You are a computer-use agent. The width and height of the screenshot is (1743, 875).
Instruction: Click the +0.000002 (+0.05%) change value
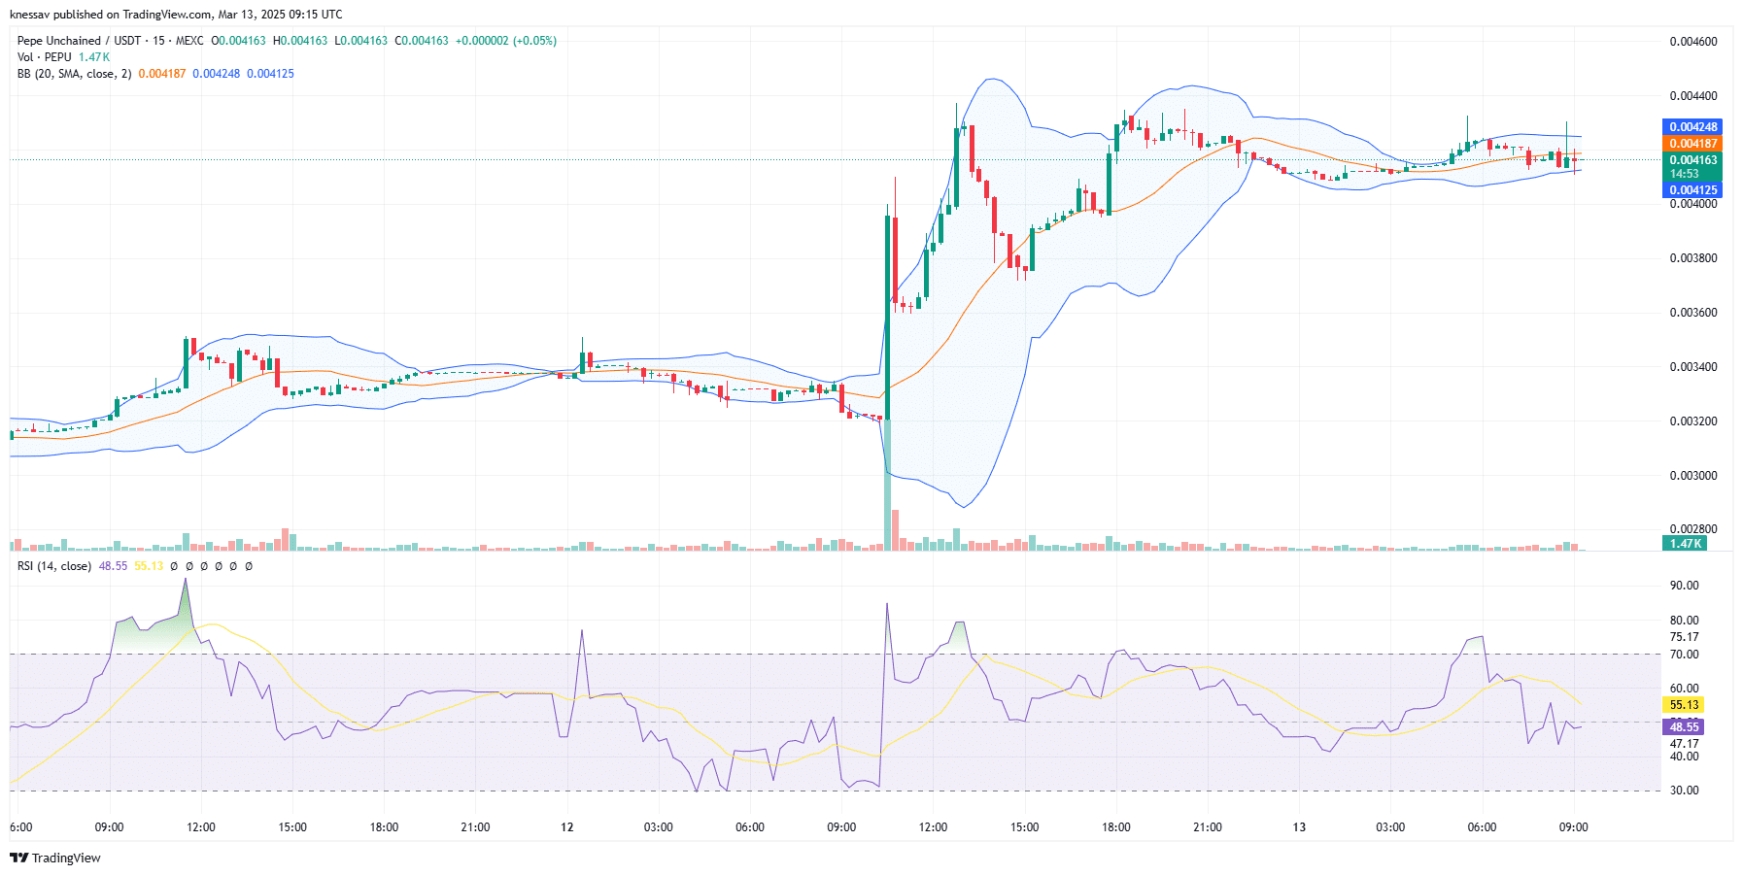(506, 41)
